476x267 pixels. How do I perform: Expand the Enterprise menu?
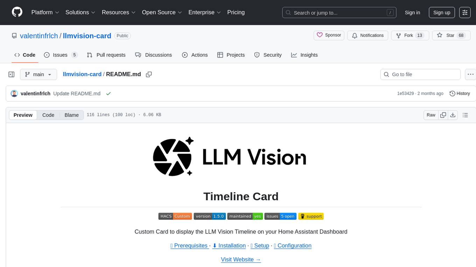click(205, 12)
